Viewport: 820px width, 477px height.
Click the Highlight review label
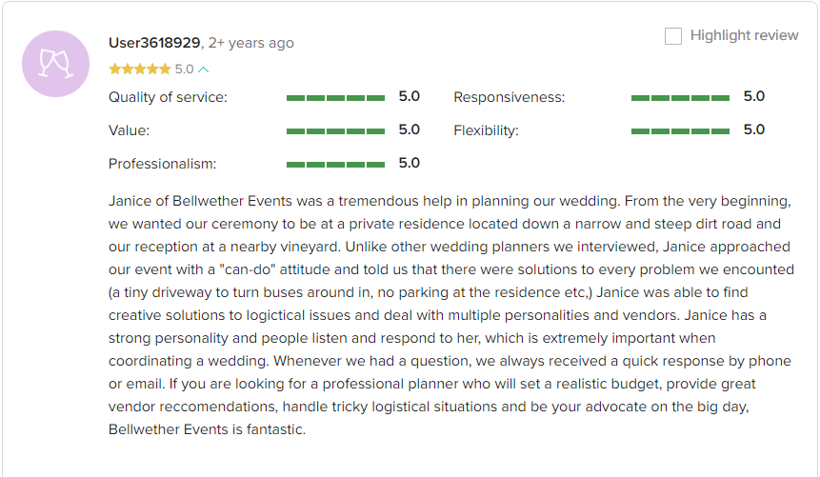point(744,35)
